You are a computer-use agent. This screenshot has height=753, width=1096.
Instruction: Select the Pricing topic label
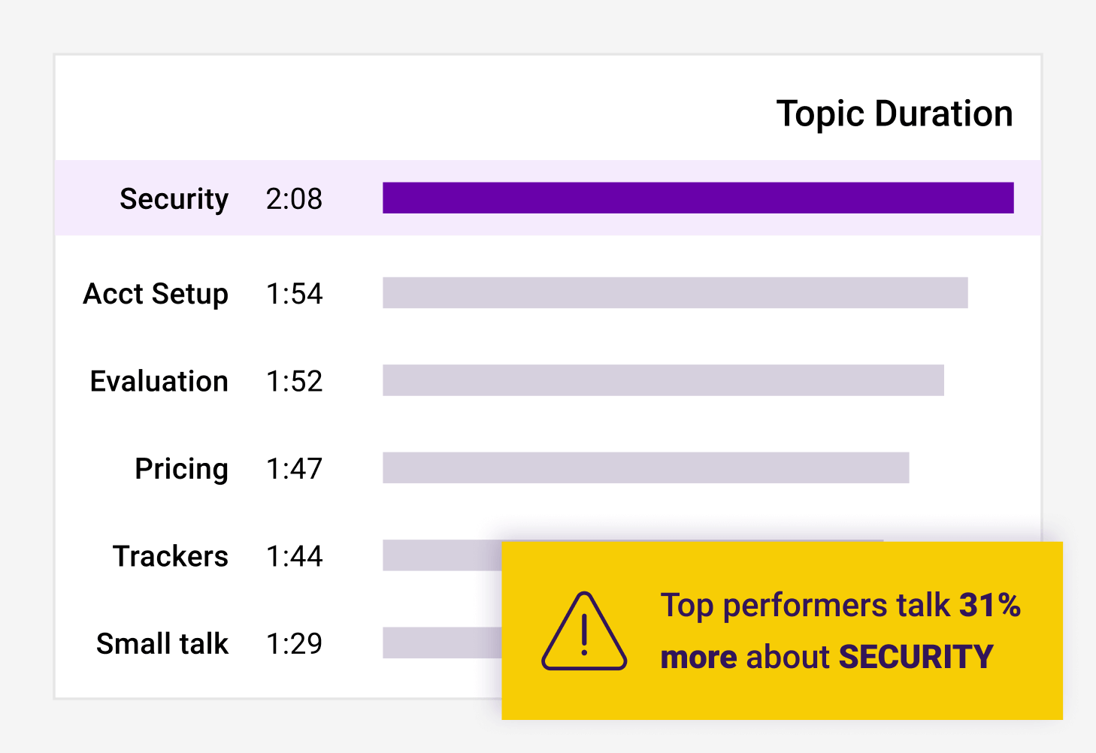(x=181, y=469)
